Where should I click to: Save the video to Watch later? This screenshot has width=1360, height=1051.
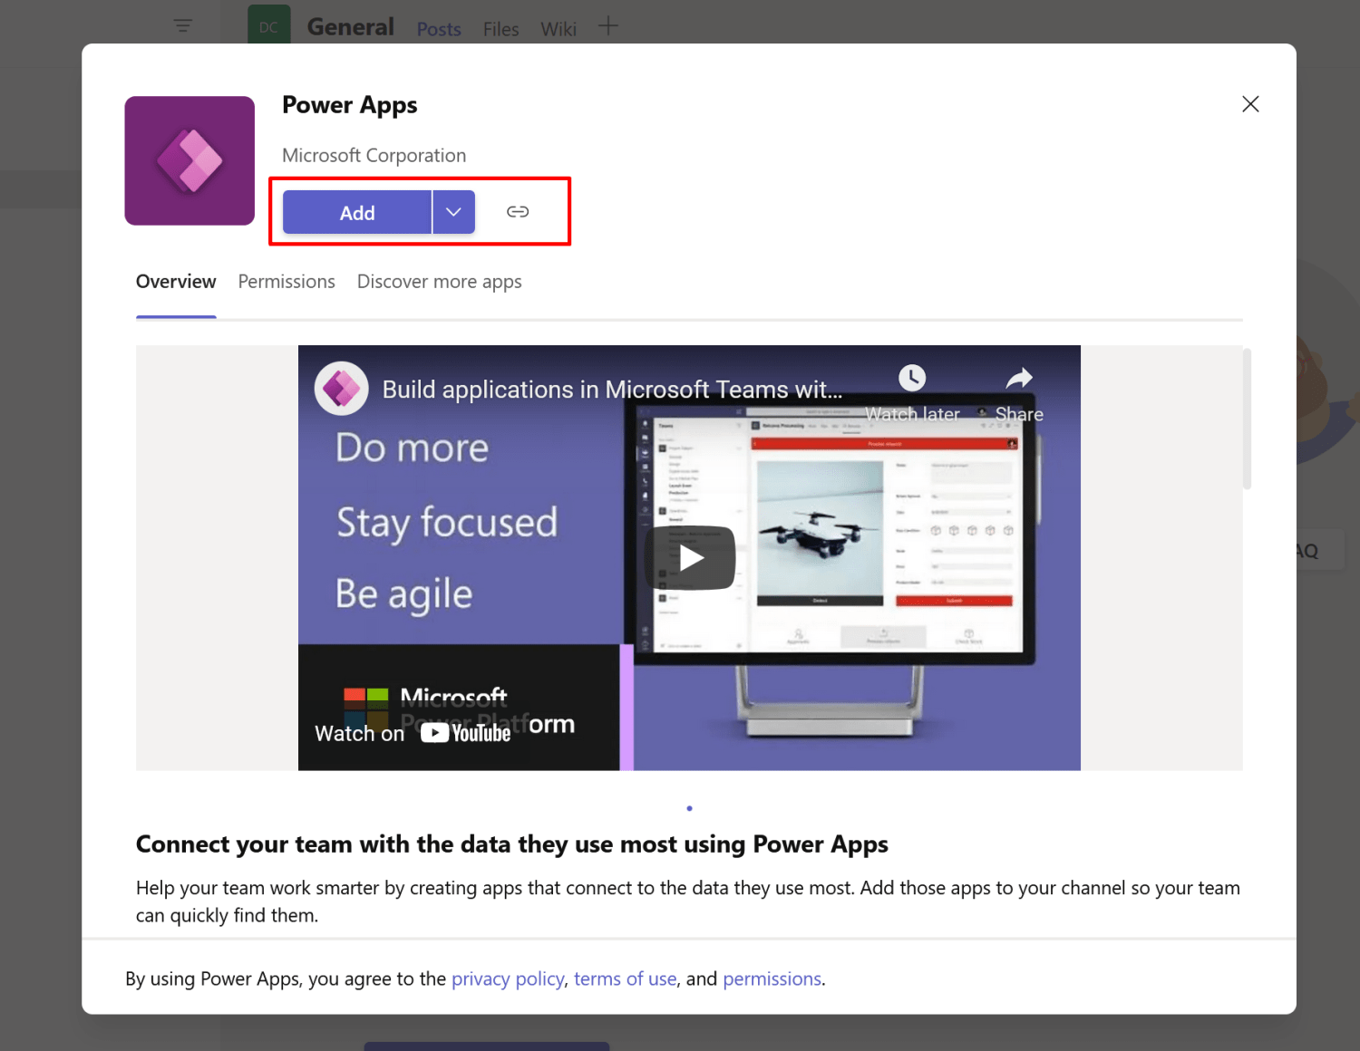click(912, 379)
